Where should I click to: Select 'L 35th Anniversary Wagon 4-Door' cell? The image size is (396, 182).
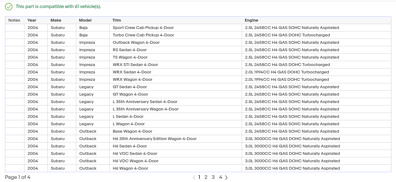click(176, 109)
